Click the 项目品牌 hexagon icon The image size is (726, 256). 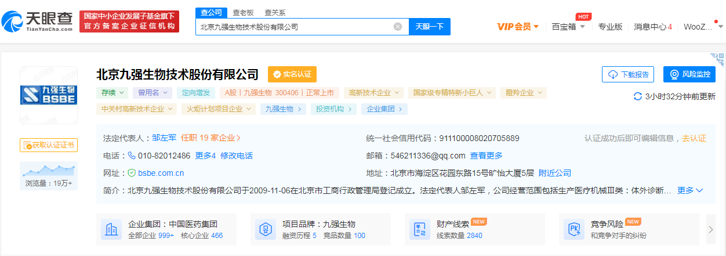tap(266, 230)
